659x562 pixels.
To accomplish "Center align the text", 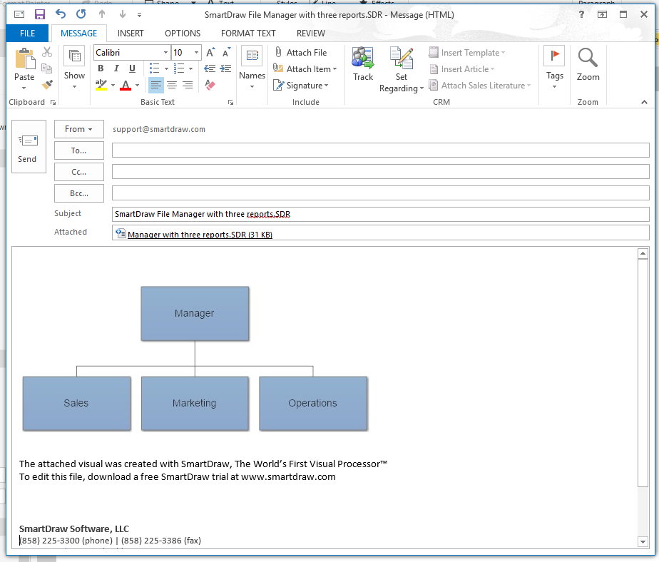I will [x=171, y=85].
